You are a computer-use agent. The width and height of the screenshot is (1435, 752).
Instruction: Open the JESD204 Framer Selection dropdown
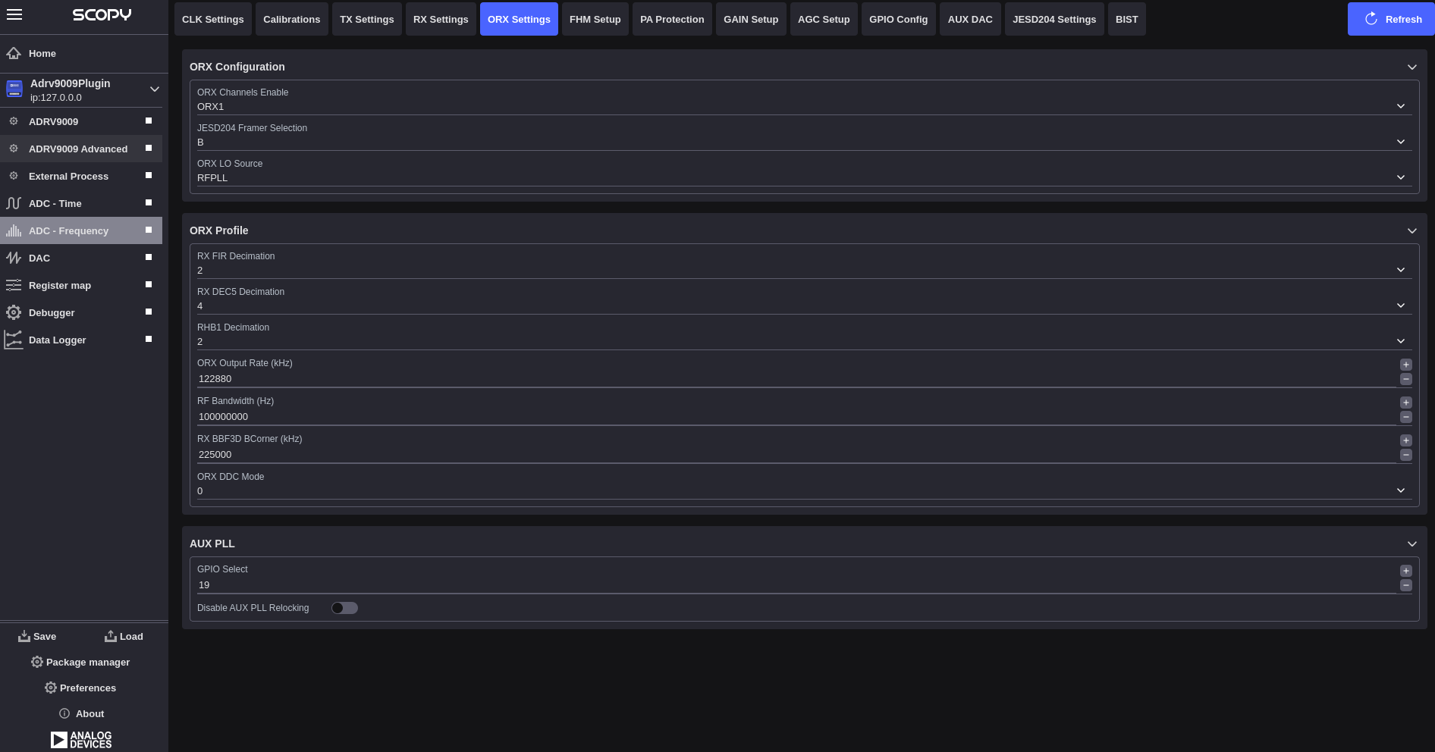[1400, 142]
